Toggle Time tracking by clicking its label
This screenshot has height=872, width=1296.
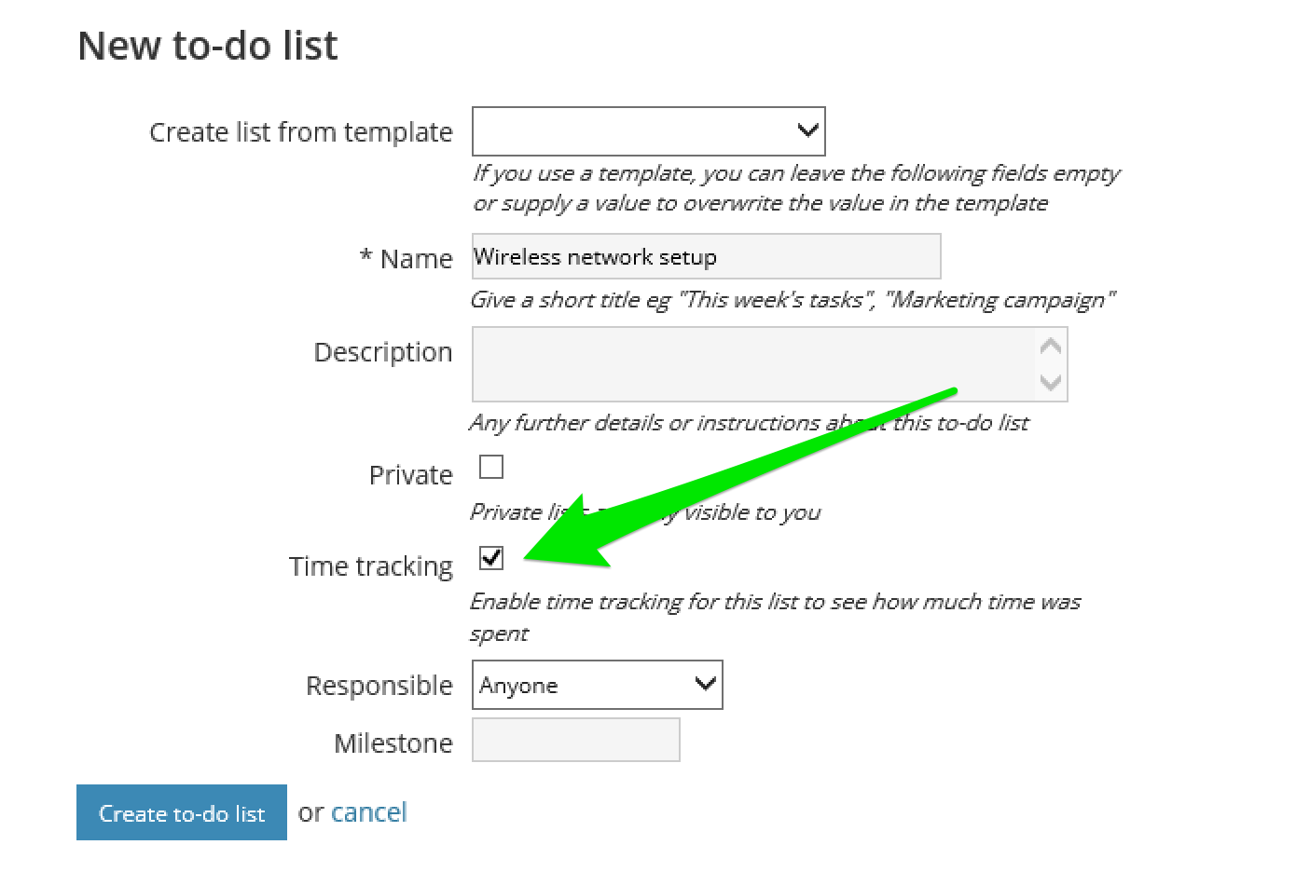pos(370,565)
